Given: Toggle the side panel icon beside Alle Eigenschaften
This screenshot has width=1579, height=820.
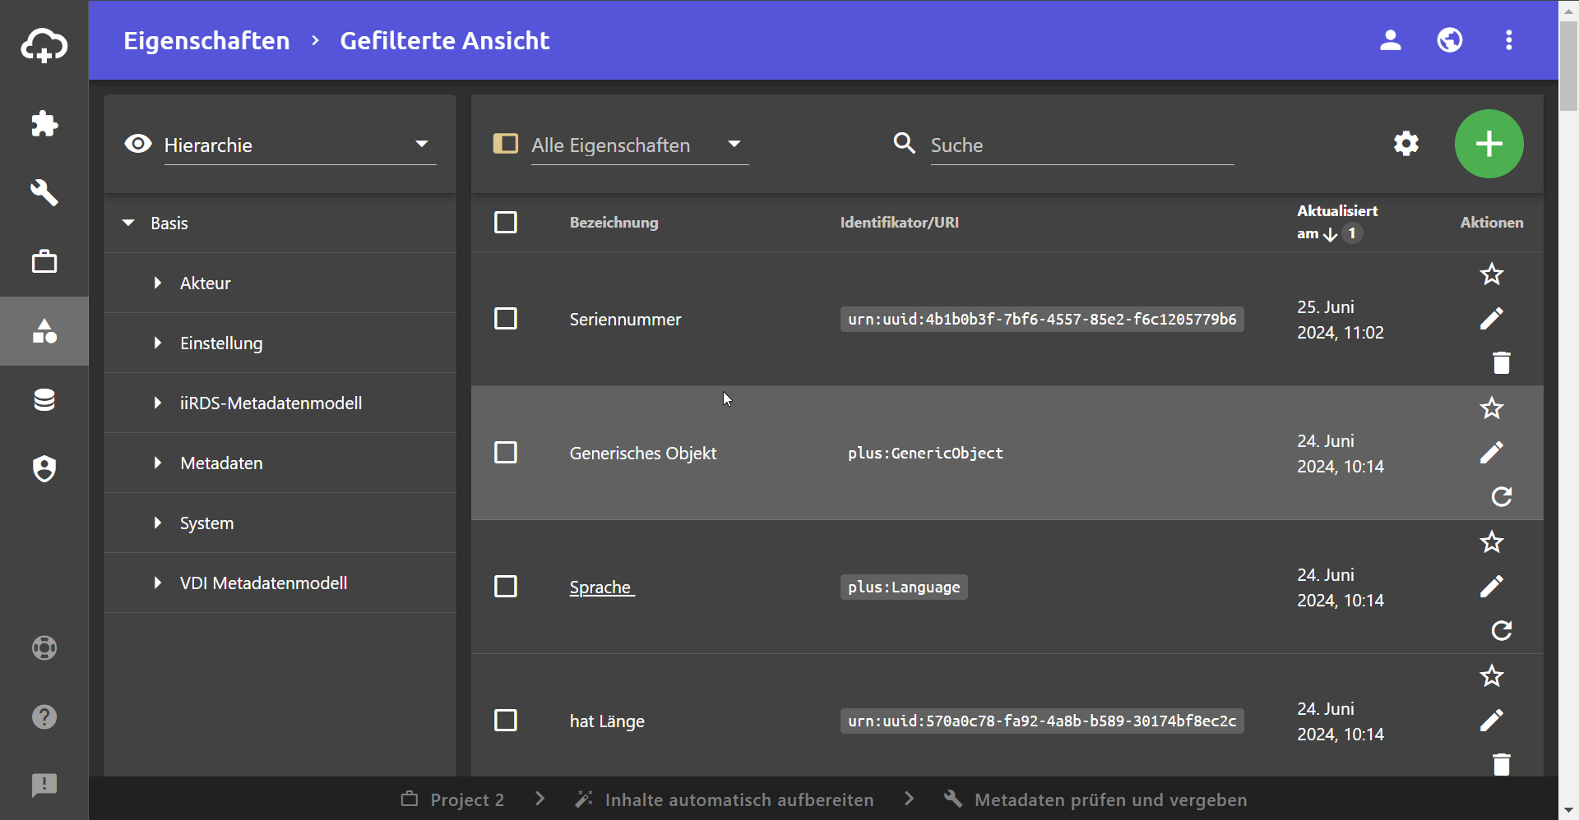Looking at the screenshot, I should 505,144.
